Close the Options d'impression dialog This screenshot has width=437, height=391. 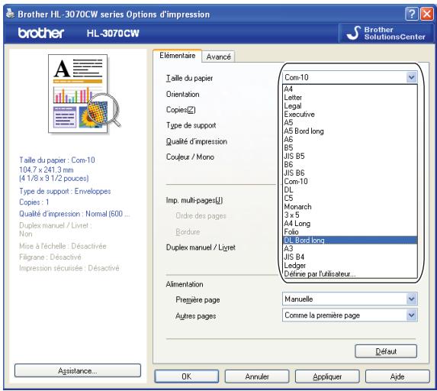click(426, 14)
